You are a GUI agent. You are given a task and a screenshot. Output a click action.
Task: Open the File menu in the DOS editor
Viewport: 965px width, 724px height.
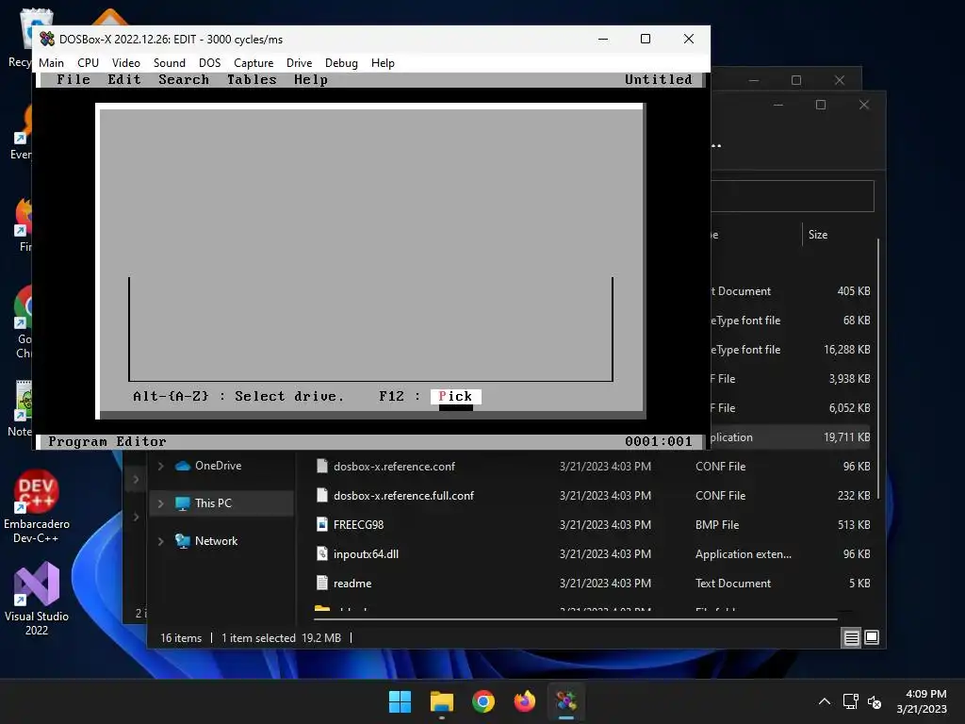pos(74,79)
